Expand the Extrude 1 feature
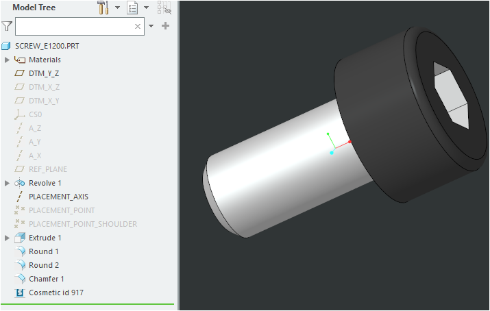Image resolution: width=490 pixels, height=311 pixels. (7, 238)
